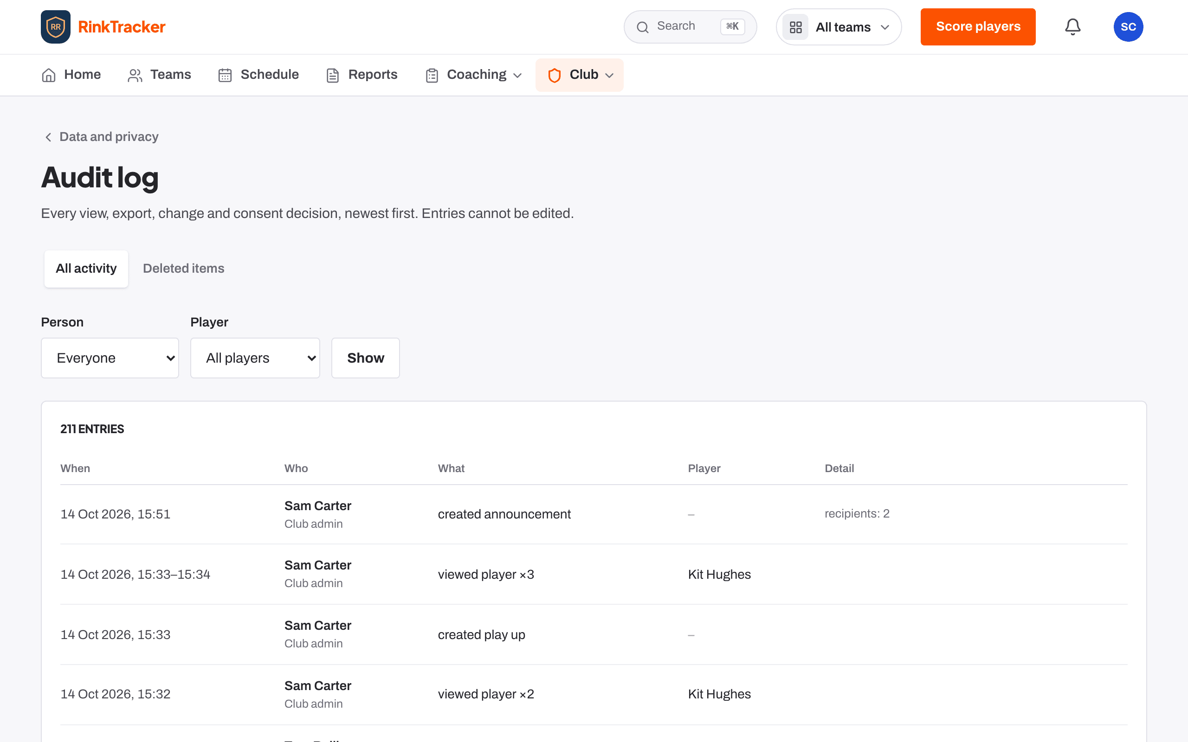Click Kit Hughes in the 15:33–15:34 row
Image resolution: width=1188 pixels, height=742 pixels.
719,574
